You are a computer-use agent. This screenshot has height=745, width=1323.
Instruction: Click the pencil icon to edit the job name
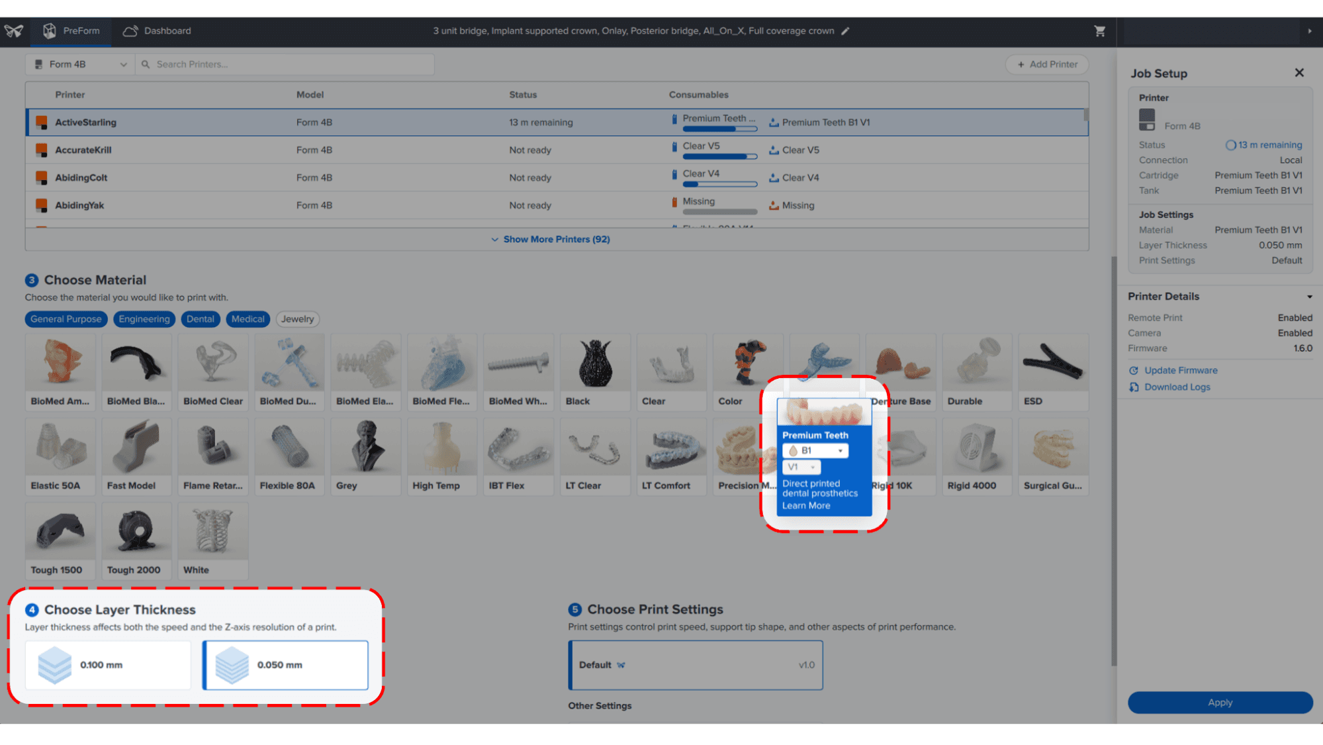(845, 31)
